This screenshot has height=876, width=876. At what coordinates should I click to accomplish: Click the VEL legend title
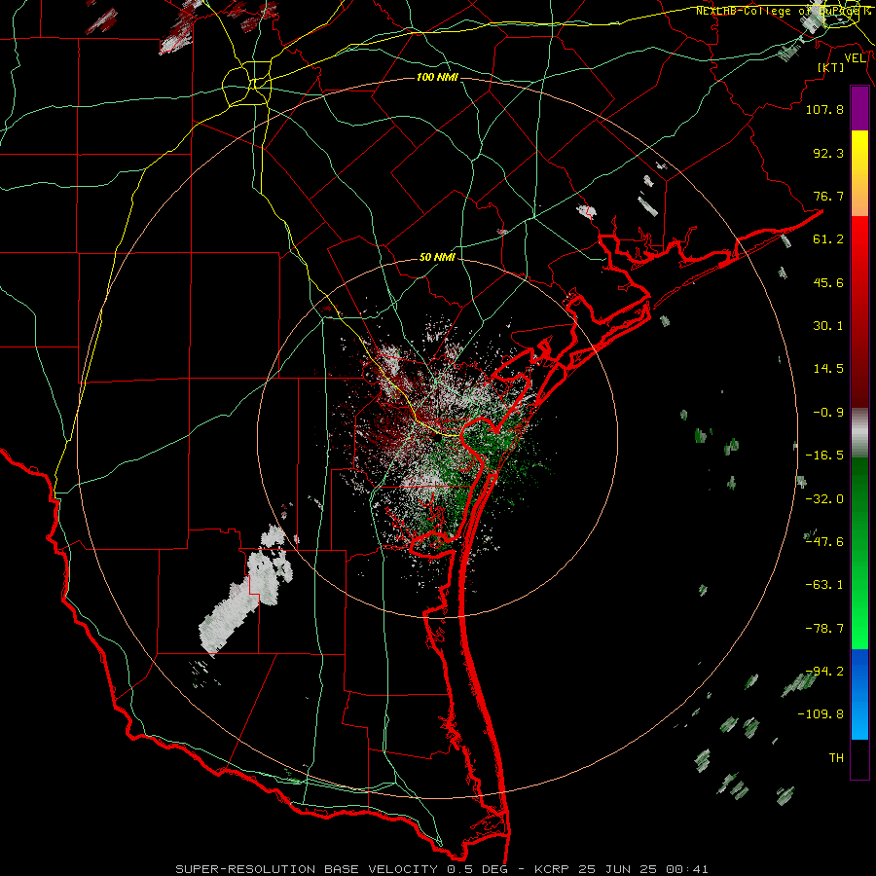(855, 58)
